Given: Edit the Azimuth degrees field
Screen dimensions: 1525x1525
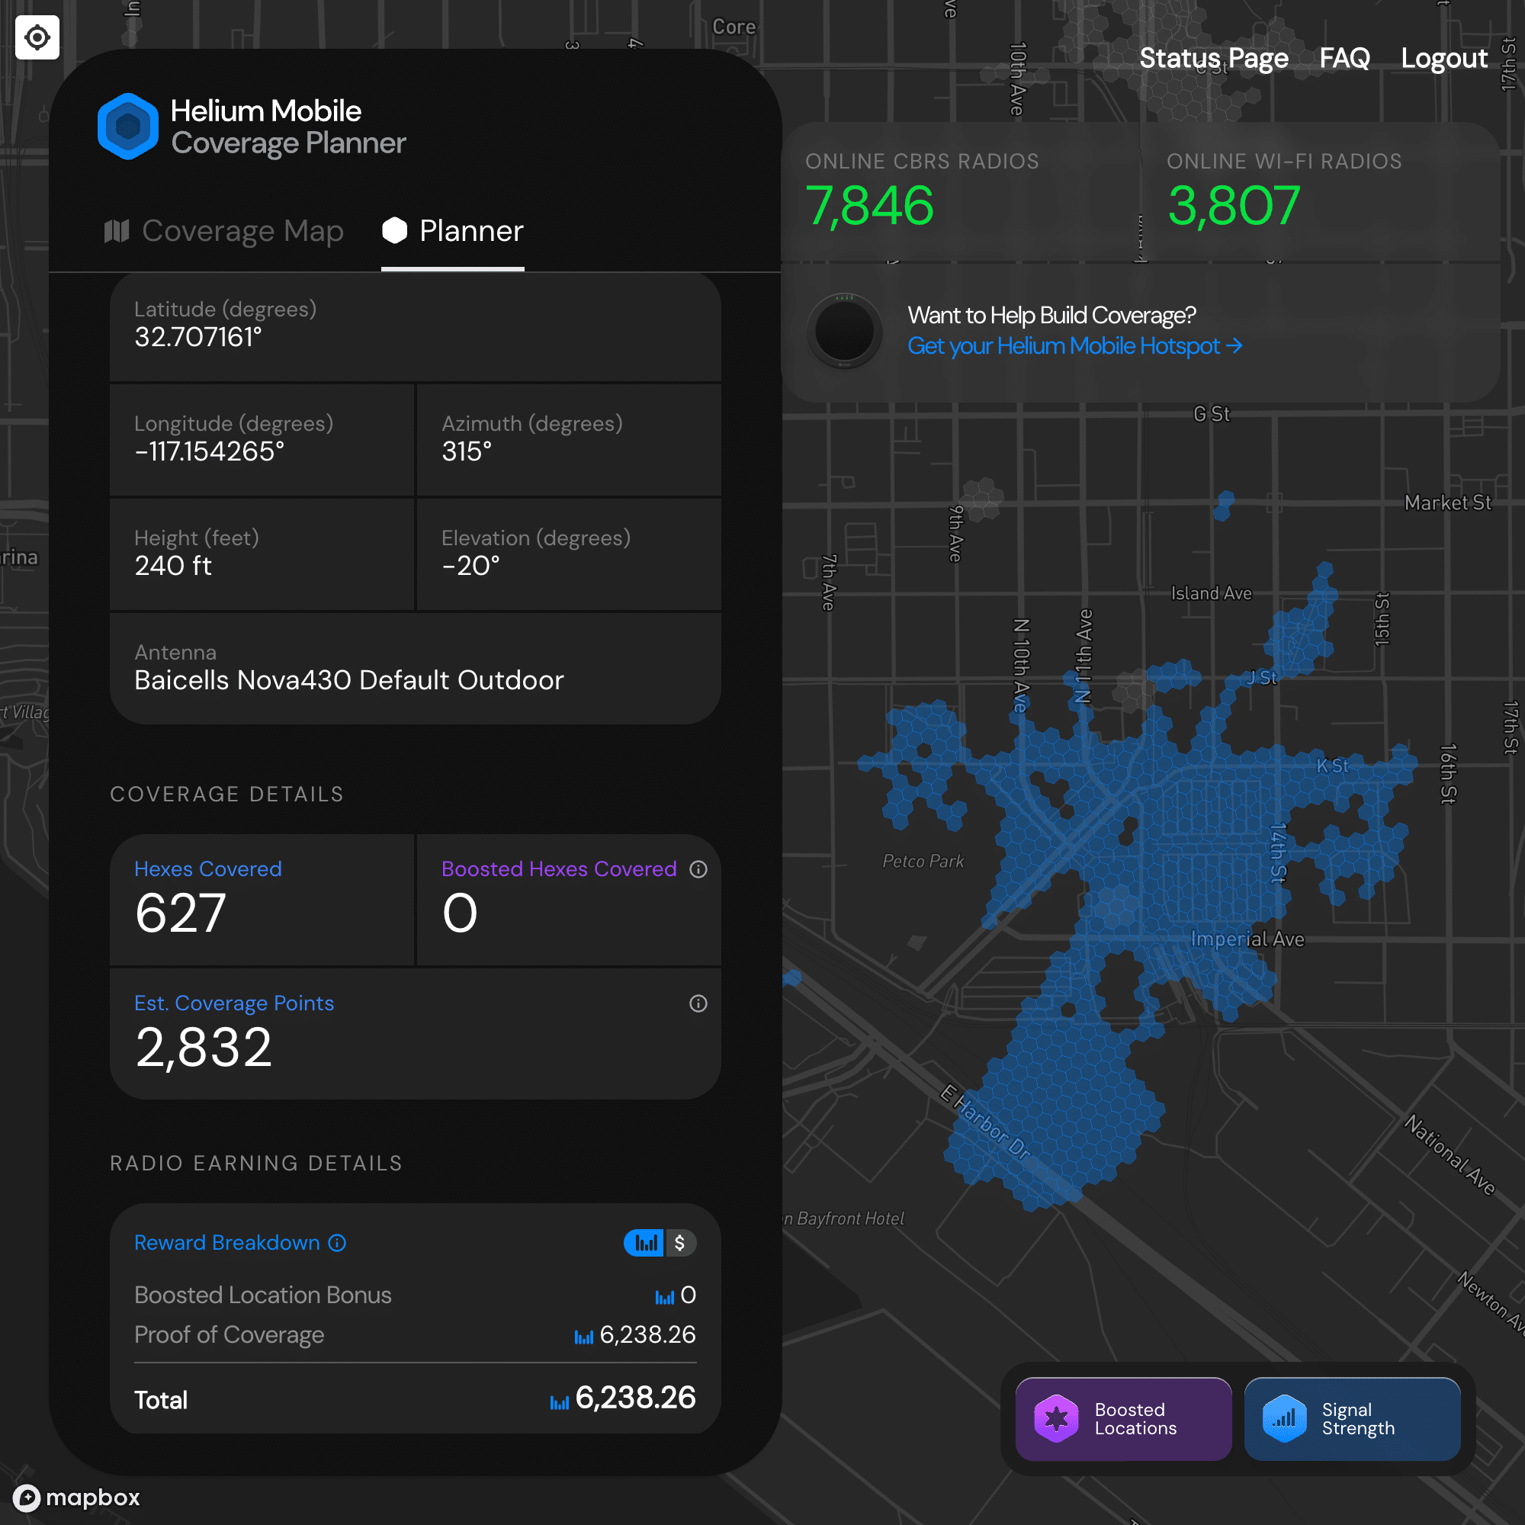Looking at the screenshot, I should tap(568, 440).
